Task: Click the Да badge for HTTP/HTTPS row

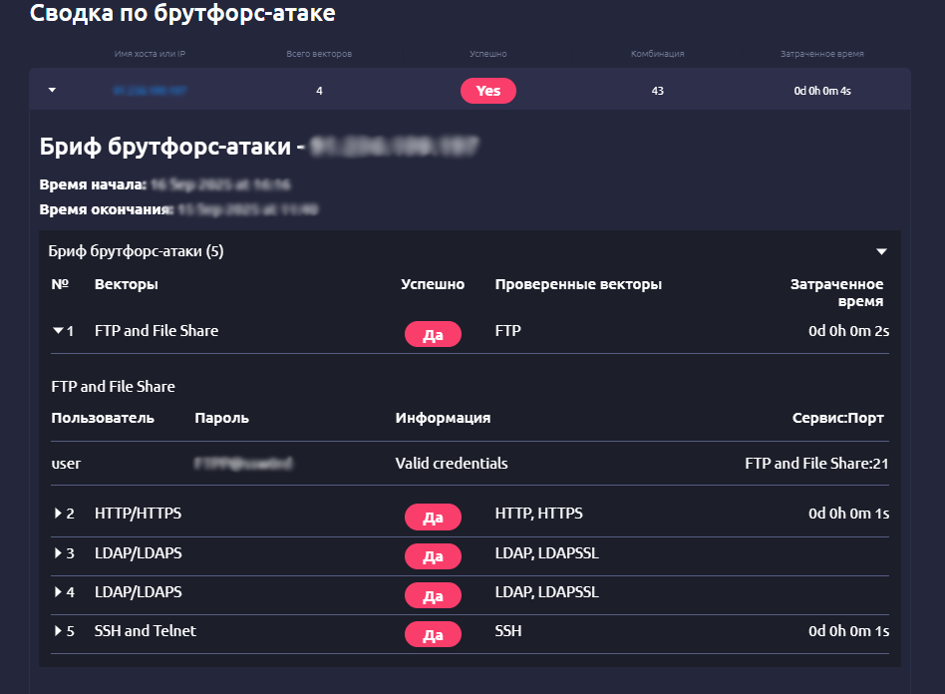Action: pyautogui.click(x=433, y=517)
